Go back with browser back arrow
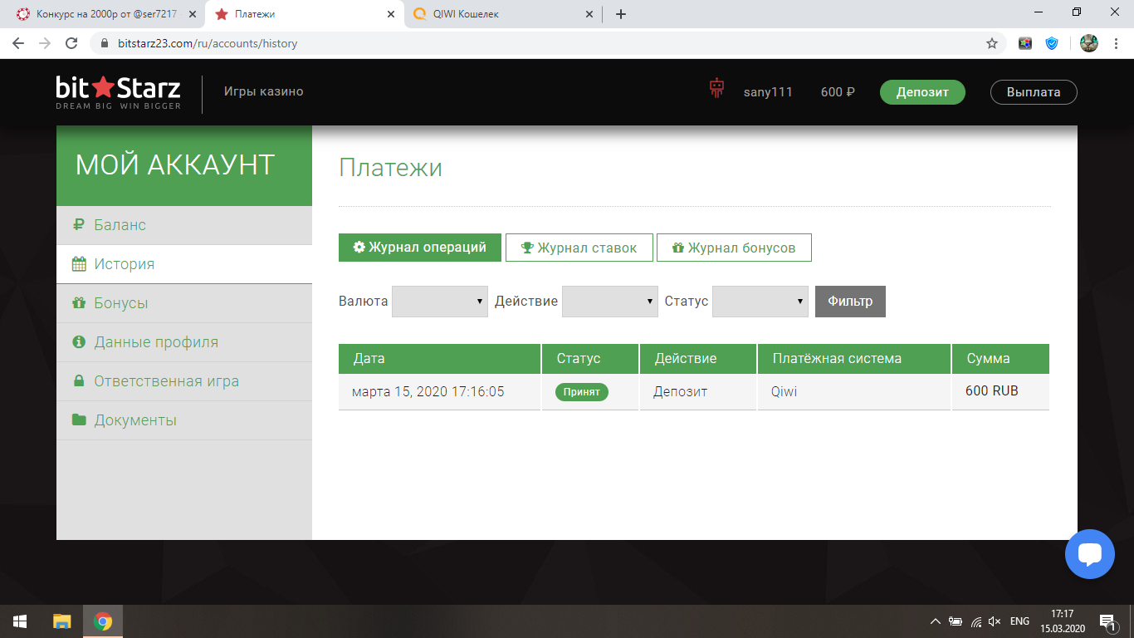The image size is (1134, 638). tap(18, 43)
